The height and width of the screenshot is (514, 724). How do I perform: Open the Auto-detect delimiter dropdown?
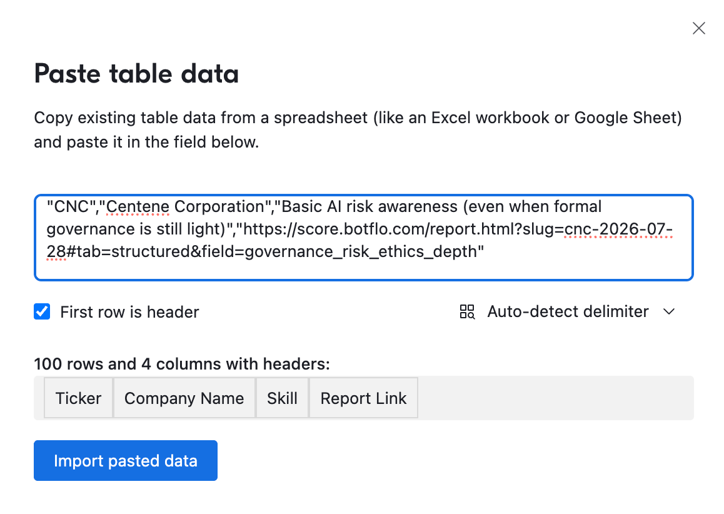point(568,312)
